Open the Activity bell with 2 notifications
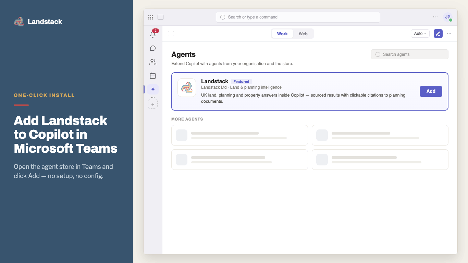The image size is (468, 263). [153, 34]
